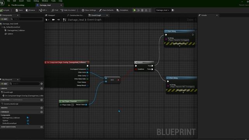Open the Help menu
Image resolution: width=249 pixels, height=140 pixels.
coord(61,1)
